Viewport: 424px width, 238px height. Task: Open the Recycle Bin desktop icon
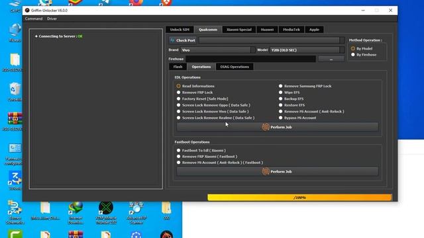pos(15,92)
